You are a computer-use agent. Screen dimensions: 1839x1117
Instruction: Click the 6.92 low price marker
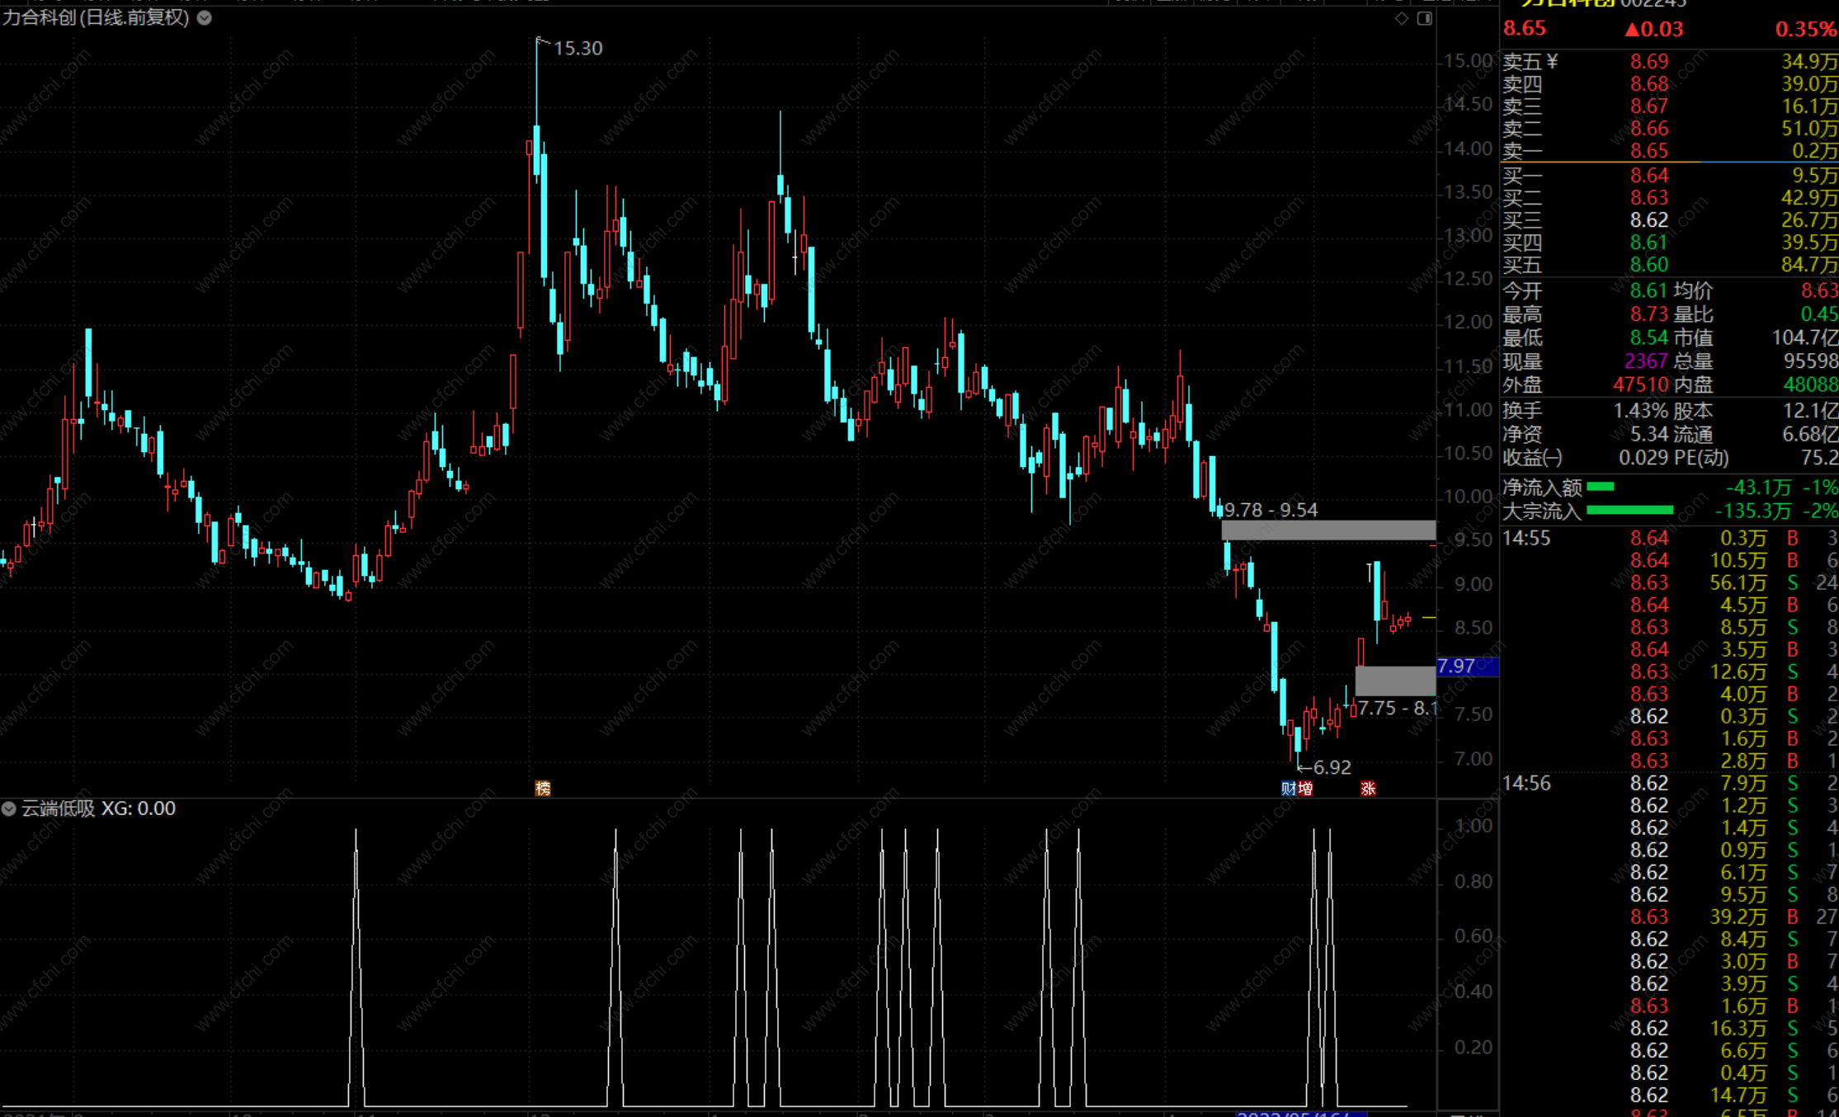pyautogui.click(x=1331, y=767)
